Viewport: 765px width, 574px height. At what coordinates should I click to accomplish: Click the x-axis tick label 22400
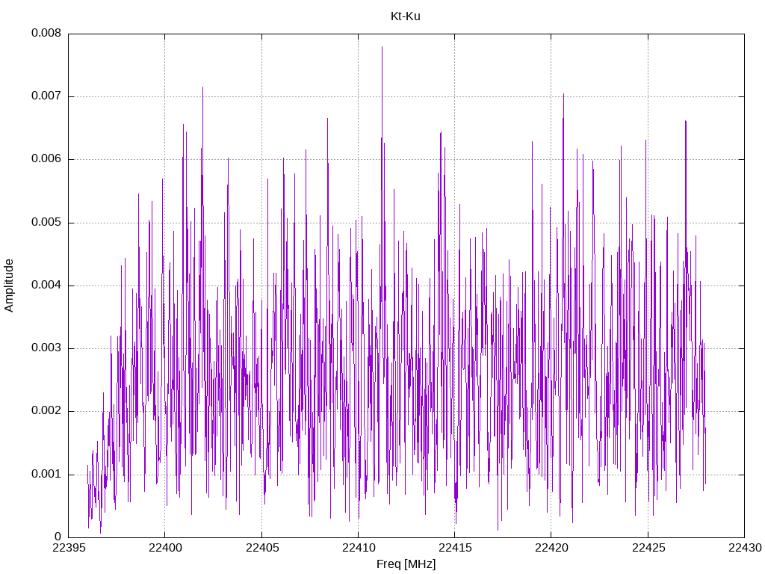[165, 548]
